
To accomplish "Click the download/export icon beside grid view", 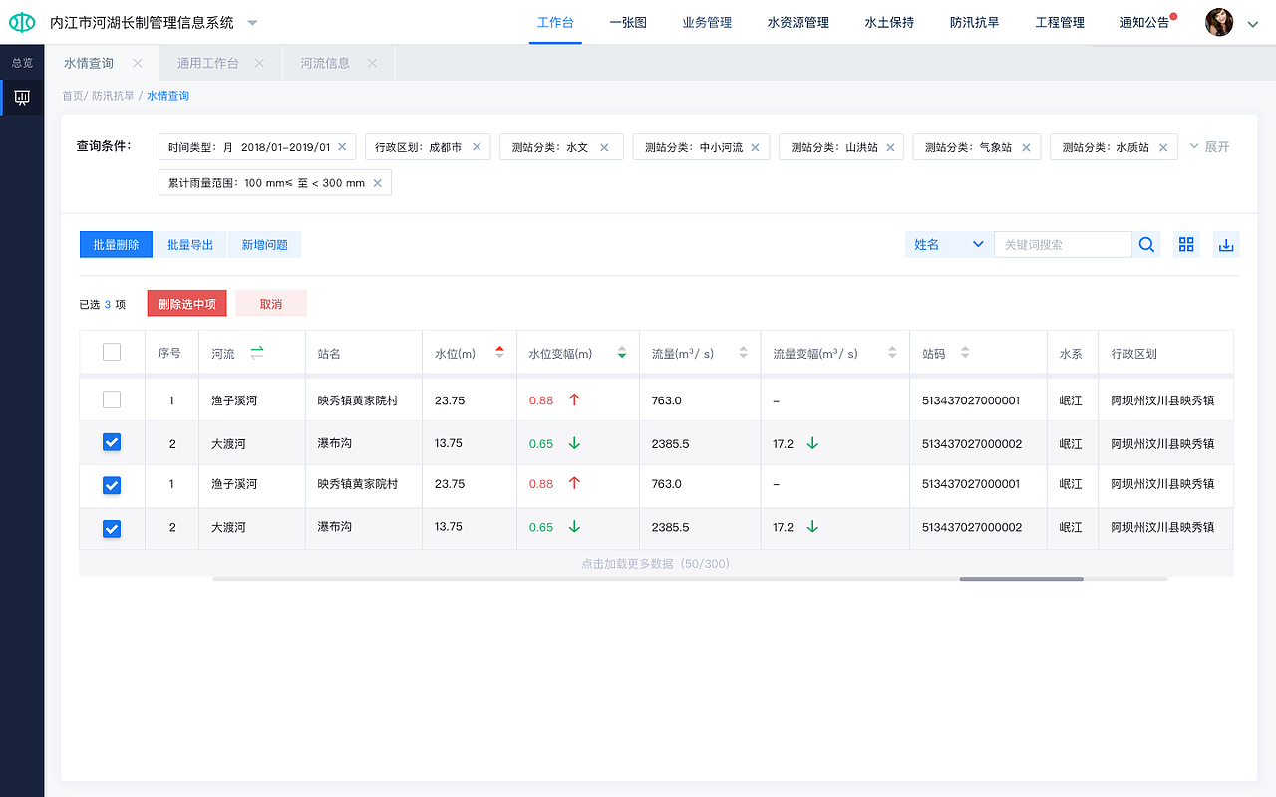I will click(x=1225, y=243).
